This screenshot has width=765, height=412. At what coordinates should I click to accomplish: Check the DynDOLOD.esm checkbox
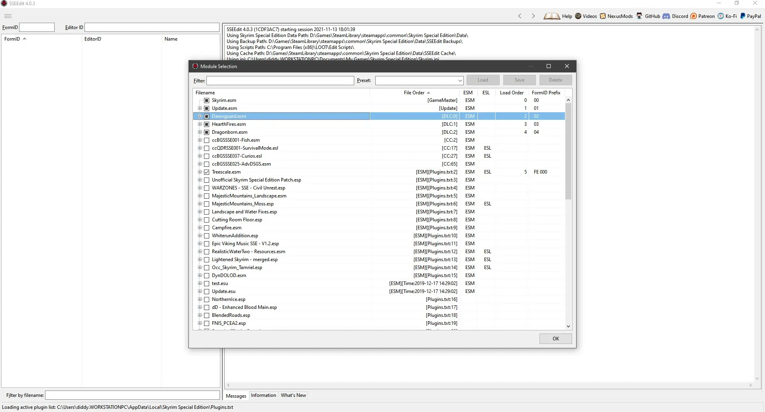click(206, 275)
